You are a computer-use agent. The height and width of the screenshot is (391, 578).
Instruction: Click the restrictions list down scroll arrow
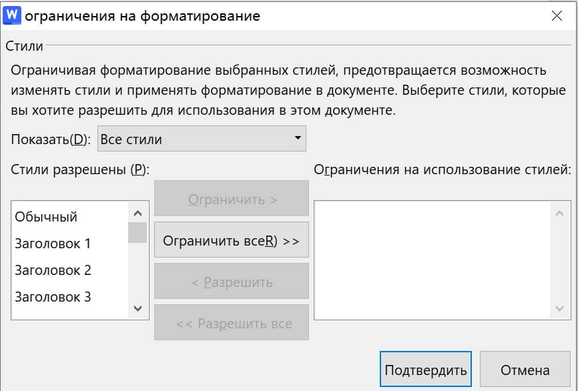(x=559, y=309)
